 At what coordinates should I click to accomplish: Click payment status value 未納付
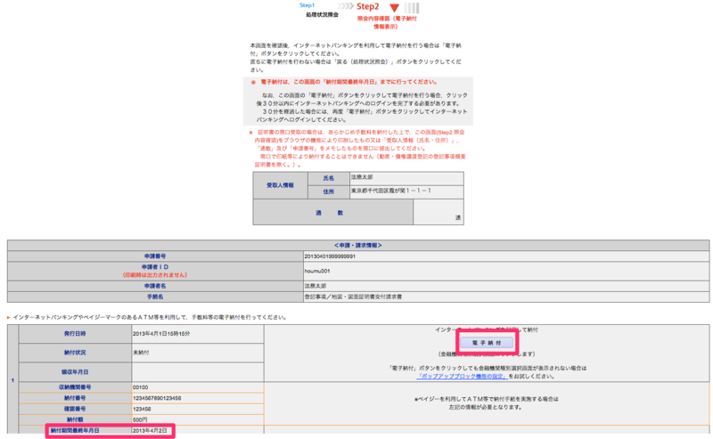141,353
